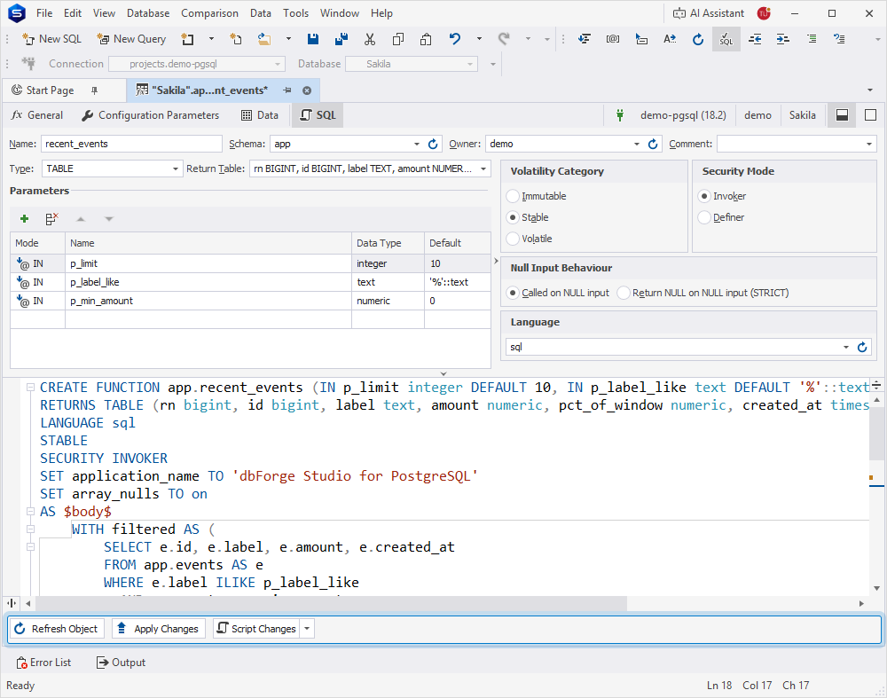Viewport: 887px width, 698px height.
Task: Expand the Return Table dropdown
Action: (483, 169)
